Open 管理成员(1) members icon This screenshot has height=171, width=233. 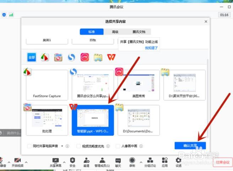tap(102, 160)
